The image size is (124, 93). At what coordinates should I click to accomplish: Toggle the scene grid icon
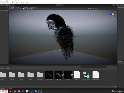pyautogui.click(x=34, y=9)
